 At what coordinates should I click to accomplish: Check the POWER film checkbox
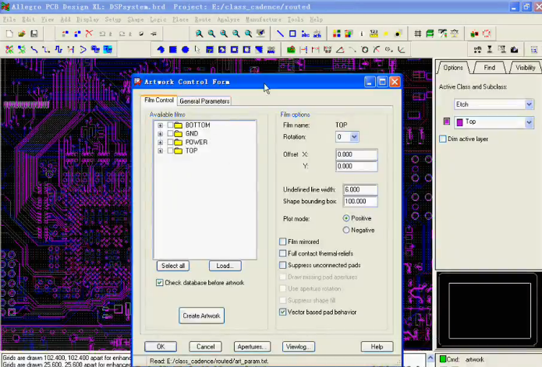(170, 143)
